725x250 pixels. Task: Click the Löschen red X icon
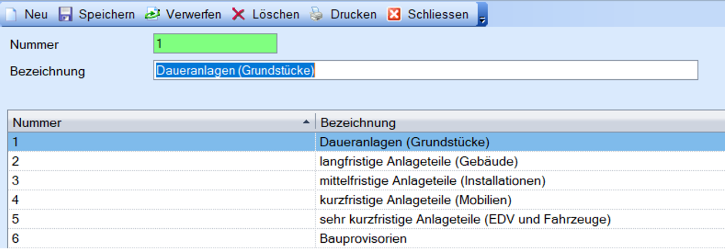tap(239, 14)
